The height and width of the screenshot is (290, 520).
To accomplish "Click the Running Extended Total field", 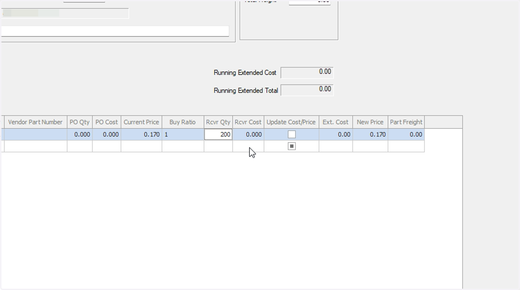I will click(307, 90).
